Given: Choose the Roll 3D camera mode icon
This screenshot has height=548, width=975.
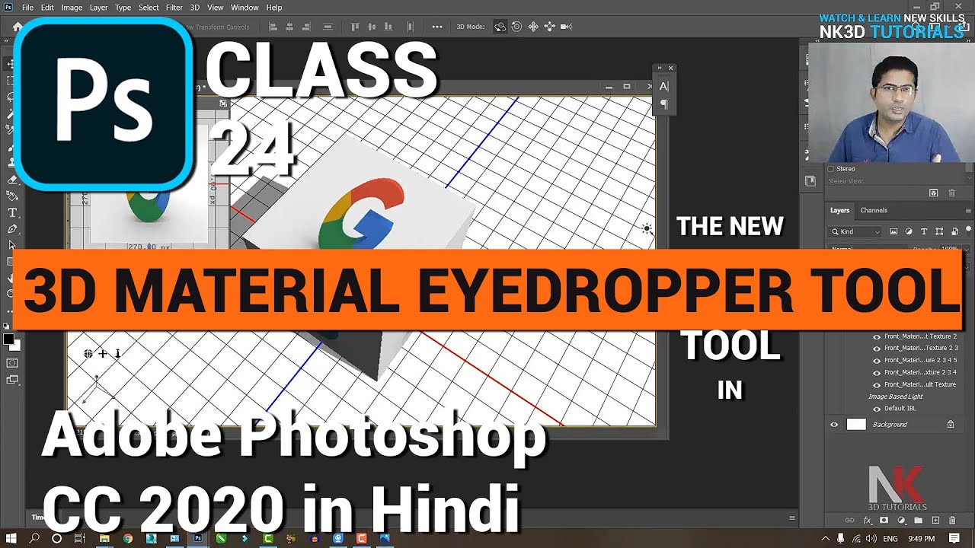Looking at the screenshot, I should pyautogui.click(x=516, y=27).
